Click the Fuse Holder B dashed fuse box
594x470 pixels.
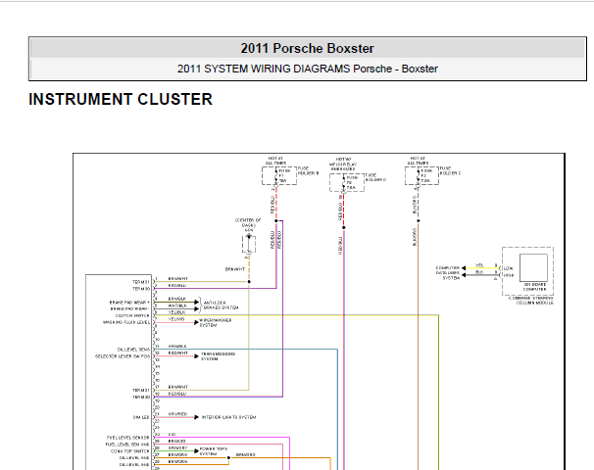(279, 176)
